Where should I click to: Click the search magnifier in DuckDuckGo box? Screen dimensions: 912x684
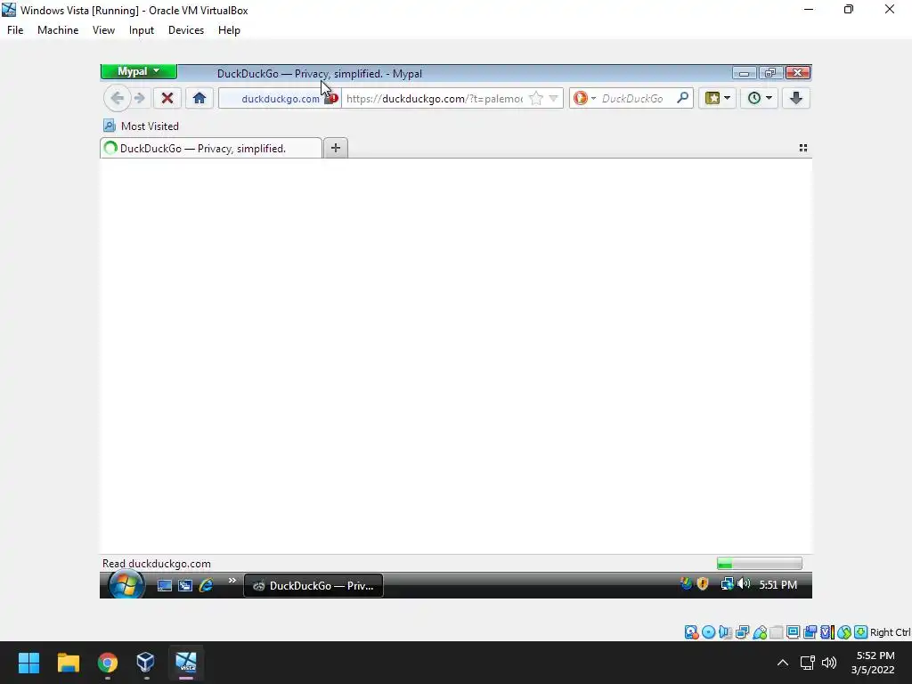(683, 98)
